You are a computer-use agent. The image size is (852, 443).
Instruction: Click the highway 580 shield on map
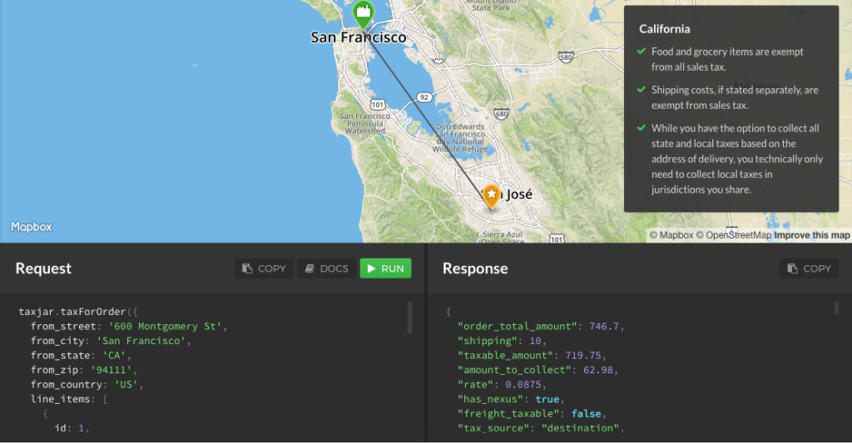point(566,57)
